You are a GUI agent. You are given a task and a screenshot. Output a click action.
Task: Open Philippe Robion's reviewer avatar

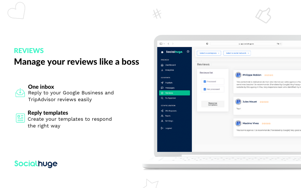pyautogui.click(x=238, y=75)
